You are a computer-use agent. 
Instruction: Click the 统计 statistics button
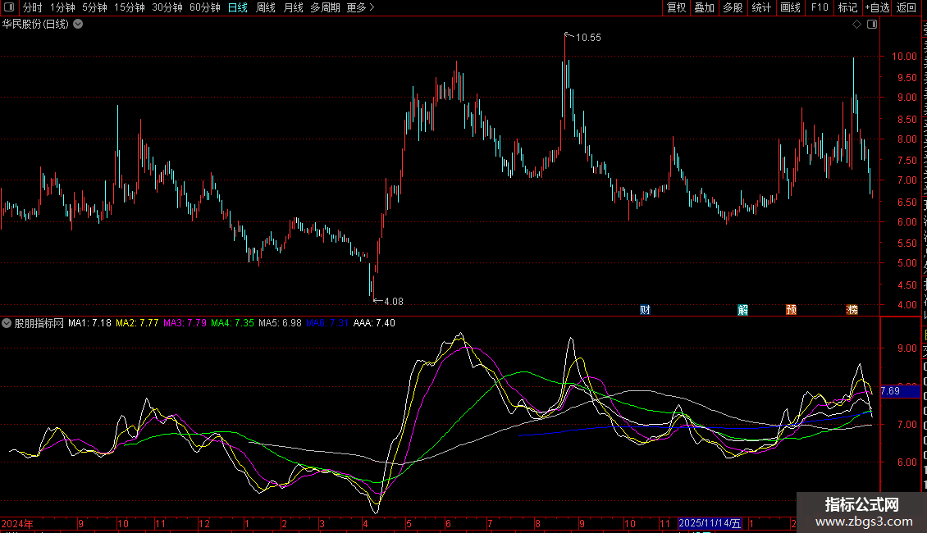761,7
